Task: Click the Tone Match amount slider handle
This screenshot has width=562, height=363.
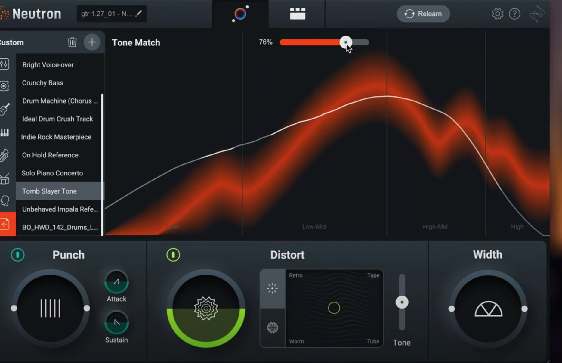Action: [x=346, y=42]
